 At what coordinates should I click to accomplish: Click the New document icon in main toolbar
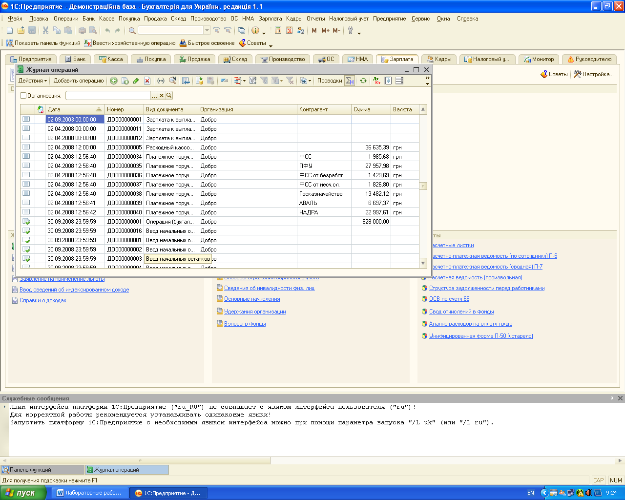point(10,30)
